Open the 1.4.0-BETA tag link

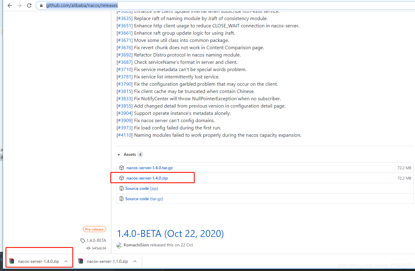(x=96, y=241)
